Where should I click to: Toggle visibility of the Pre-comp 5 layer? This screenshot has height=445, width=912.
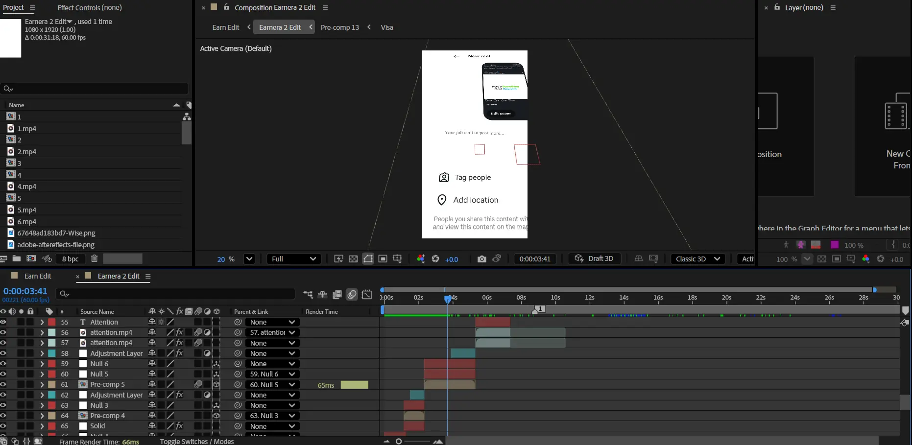click(3, 385)
